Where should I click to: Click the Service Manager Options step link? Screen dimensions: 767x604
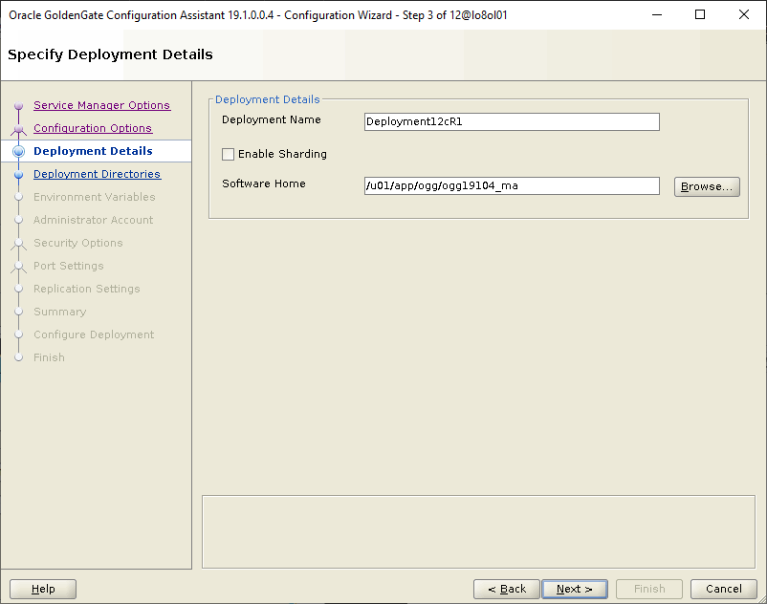101,105
